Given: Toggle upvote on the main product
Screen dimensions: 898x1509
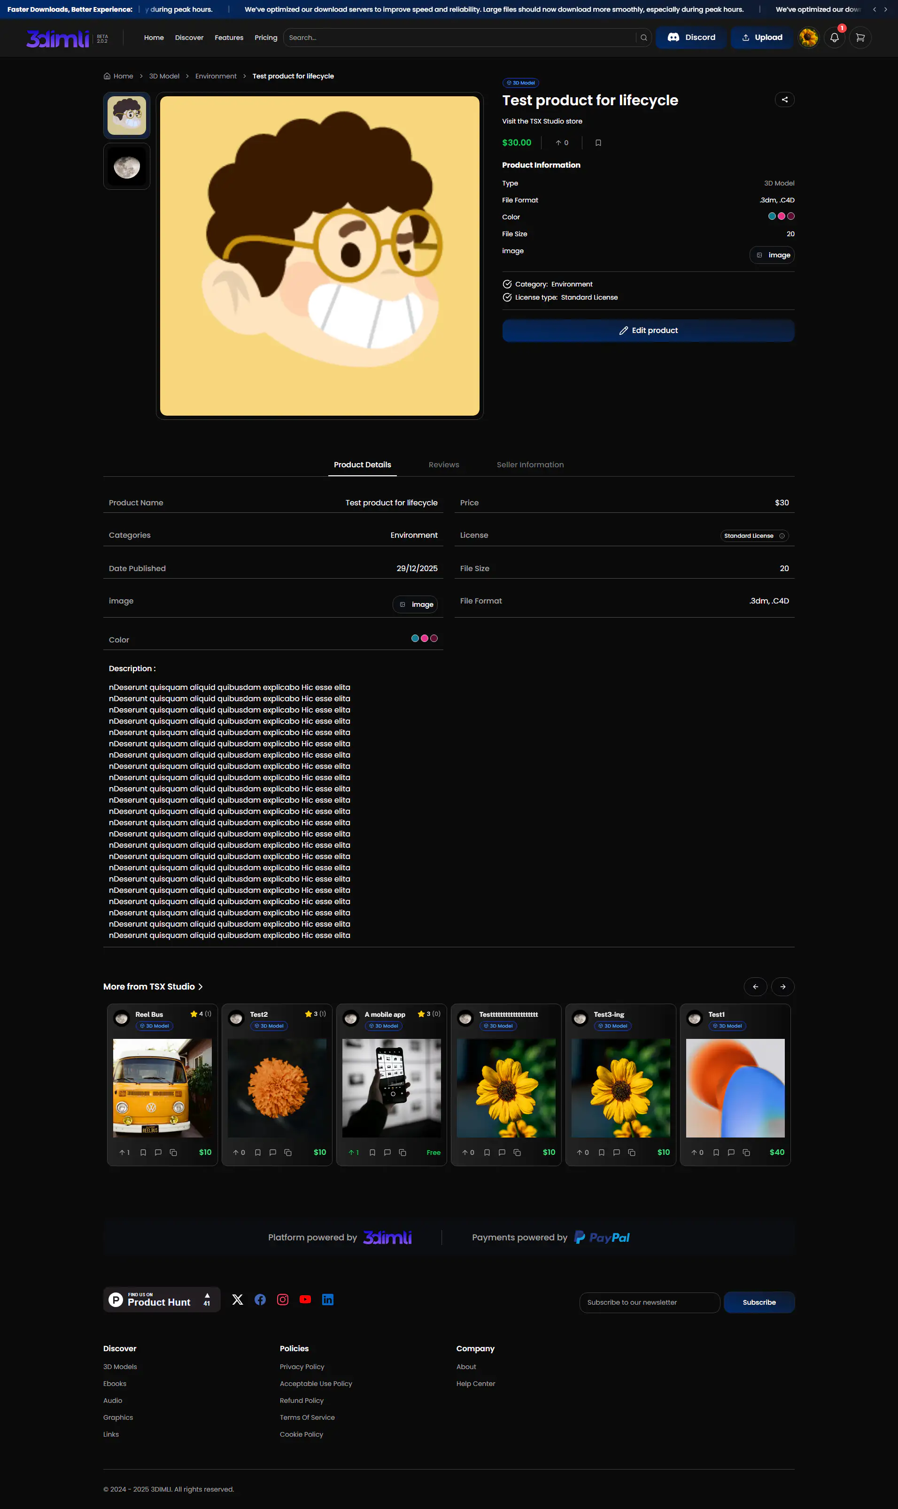Looking at the screenshot, I should [562, 143].
